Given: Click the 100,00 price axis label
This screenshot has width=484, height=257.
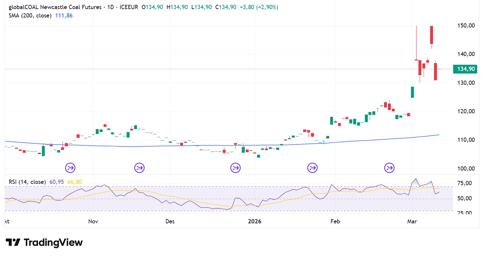Looking at the screenshot, I should [466, 169].
